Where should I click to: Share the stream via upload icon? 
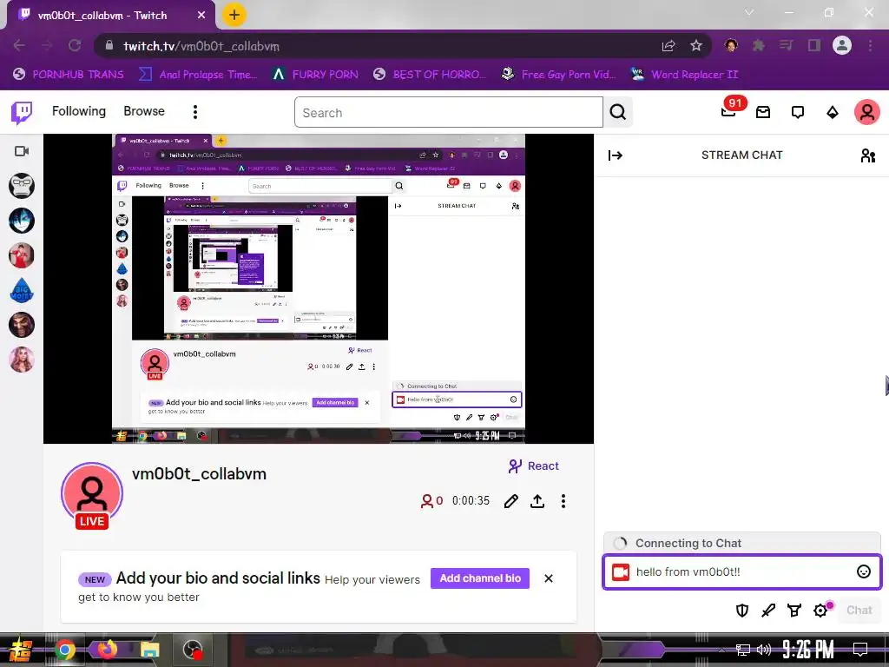click(537, 501)
